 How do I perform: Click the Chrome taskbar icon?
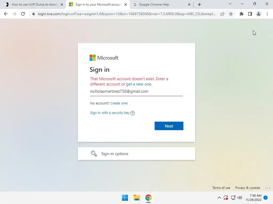coord(148,198)
